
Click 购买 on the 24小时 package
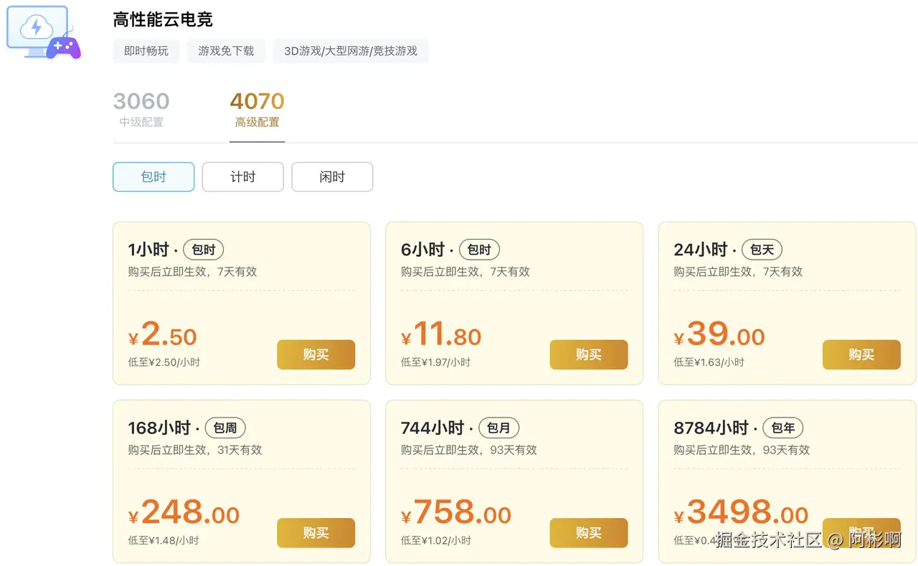(x=861, y=354)
